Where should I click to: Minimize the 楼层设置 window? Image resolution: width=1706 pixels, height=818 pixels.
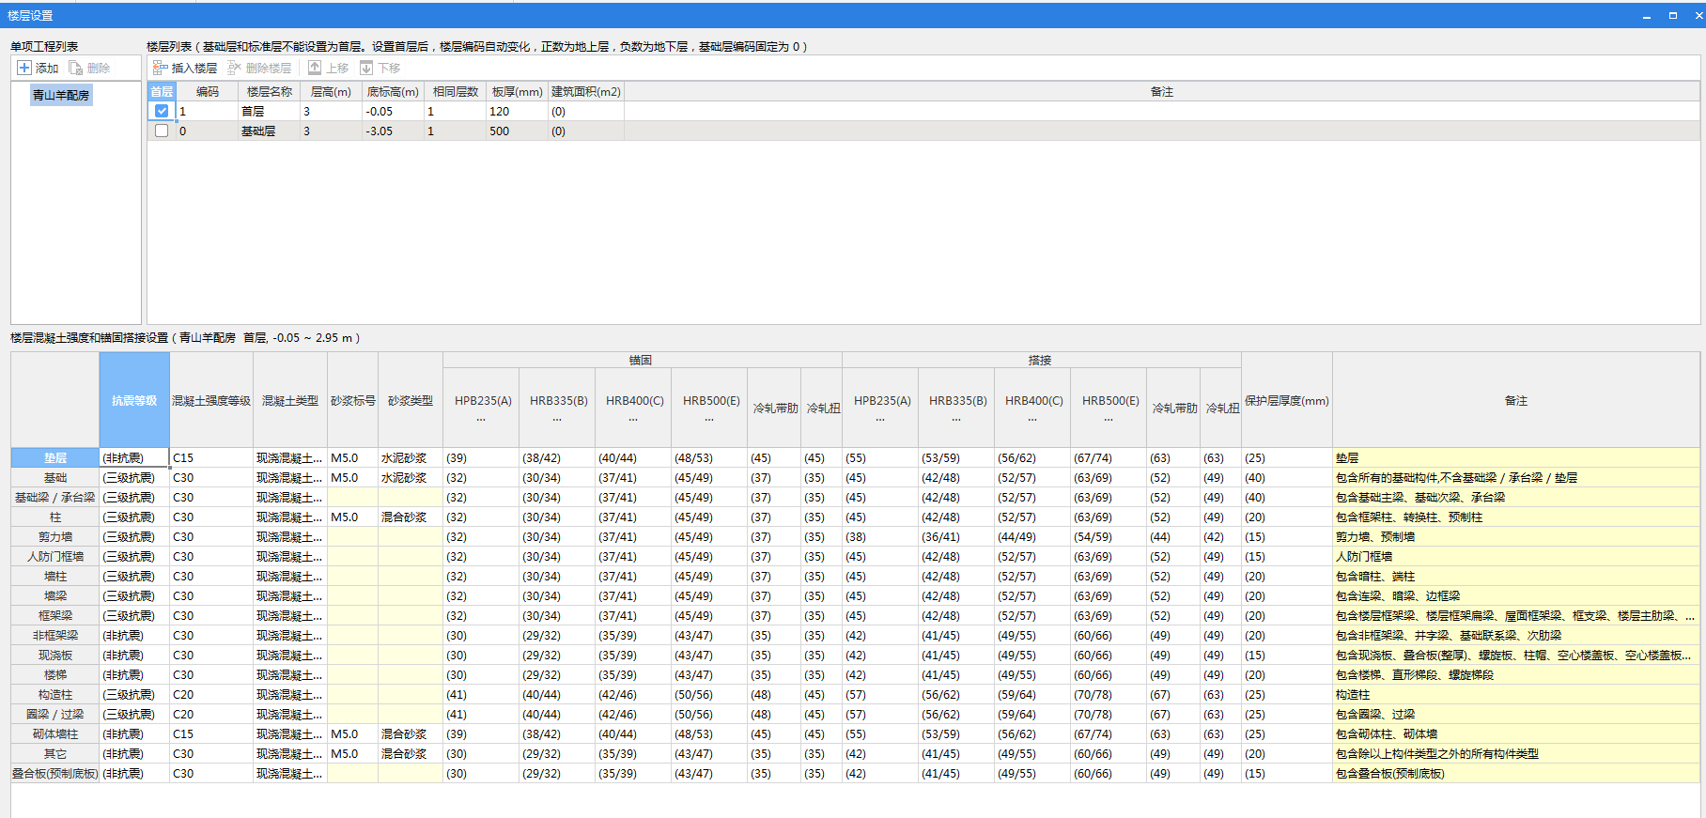pyautogui.click(x=1647, y=16)
